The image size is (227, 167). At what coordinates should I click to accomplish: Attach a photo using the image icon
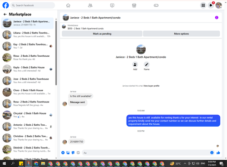[68, 152]
